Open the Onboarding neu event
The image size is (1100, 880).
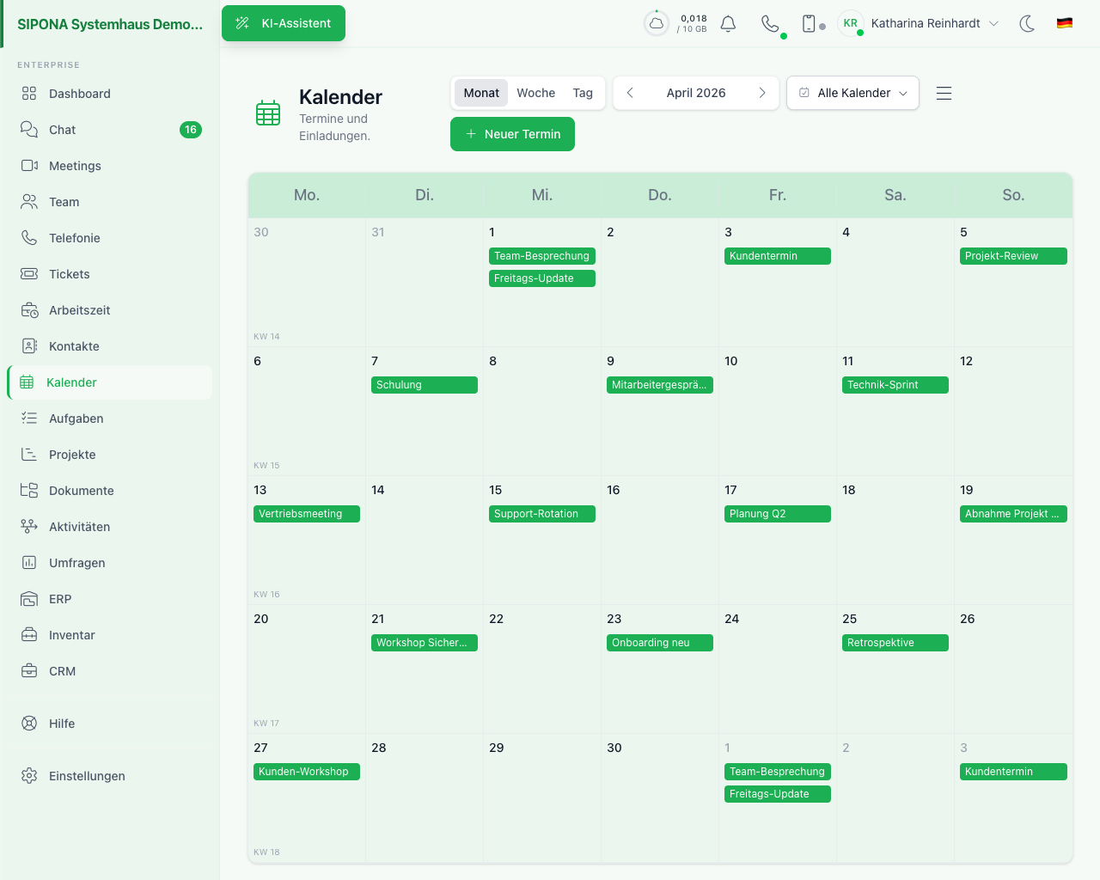pyautogui.click(x=660, y=643)
